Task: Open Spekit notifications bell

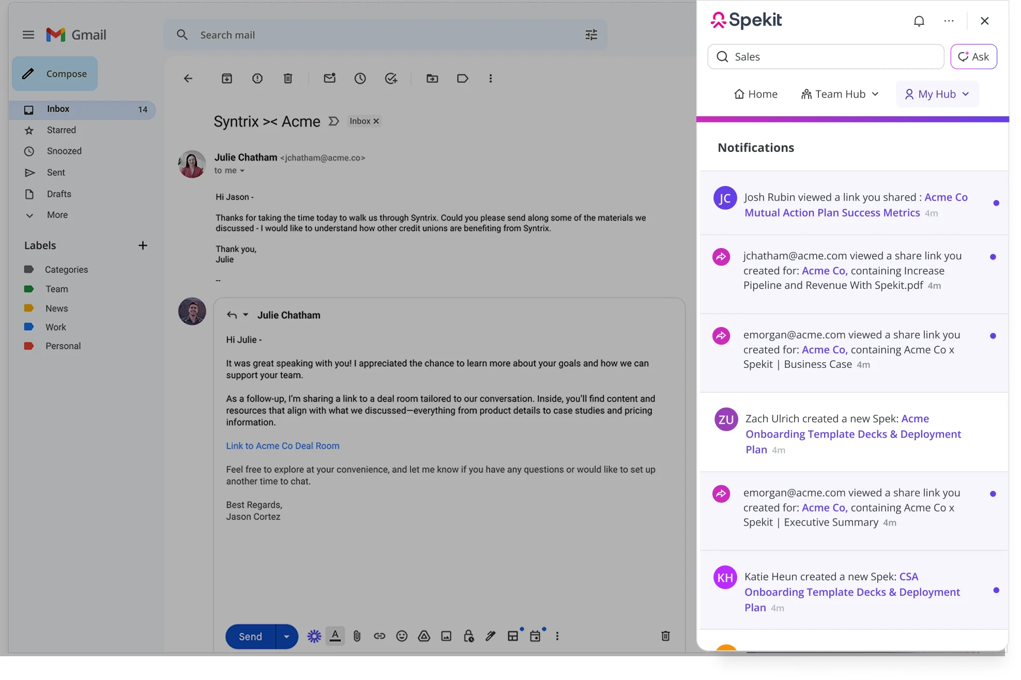Action: tap(919, 21)
